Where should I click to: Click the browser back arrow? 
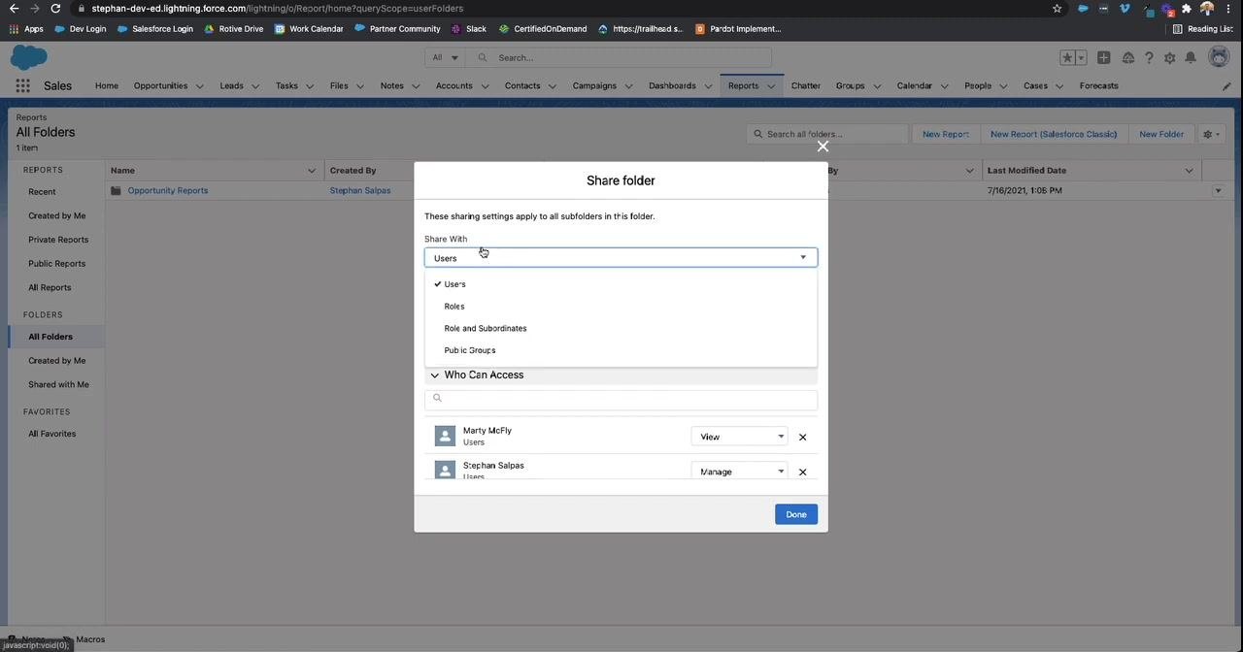13,9
